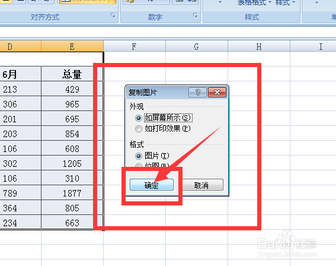The width and height of the screenshot is (336, 266).
Task: Select column H header
Action: [259, 46]
